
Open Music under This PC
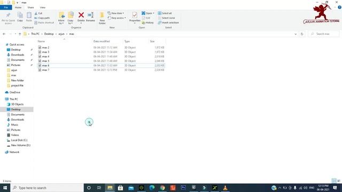click(x=14, y=125)
